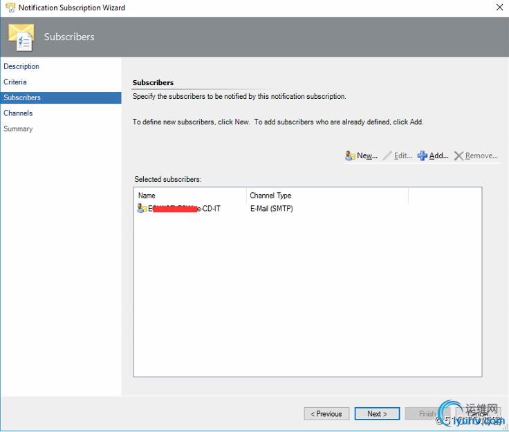Click the Subscribers header envelope checklist icon

pyautogui.click(x=21, y=37)
